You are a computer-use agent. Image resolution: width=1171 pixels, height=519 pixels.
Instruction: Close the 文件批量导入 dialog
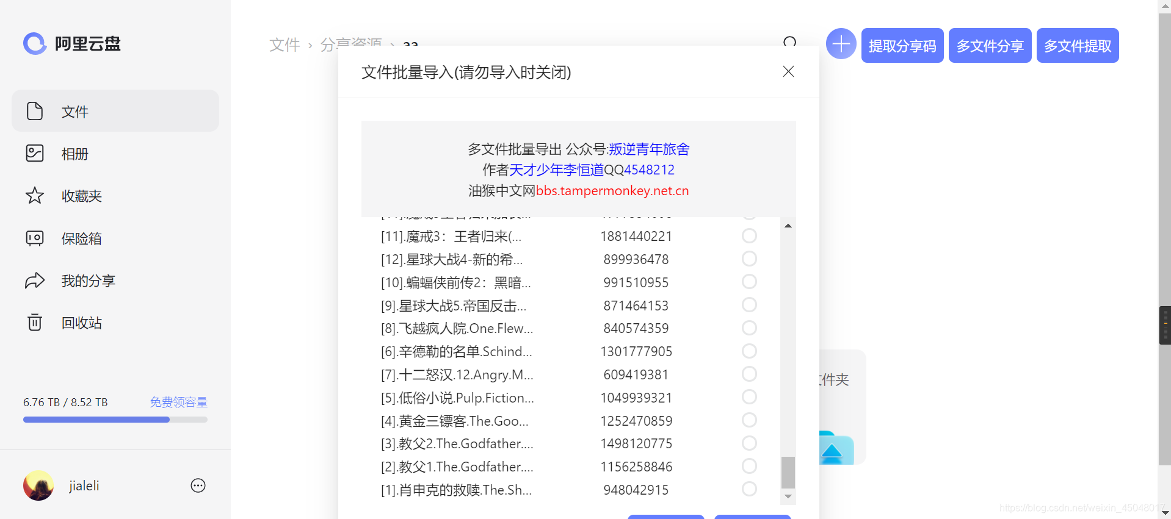click(788, 71)
